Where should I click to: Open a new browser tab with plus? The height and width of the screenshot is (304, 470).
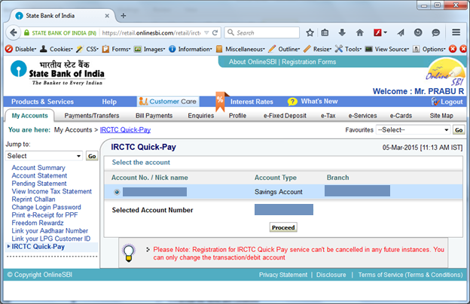pos(124,16)
